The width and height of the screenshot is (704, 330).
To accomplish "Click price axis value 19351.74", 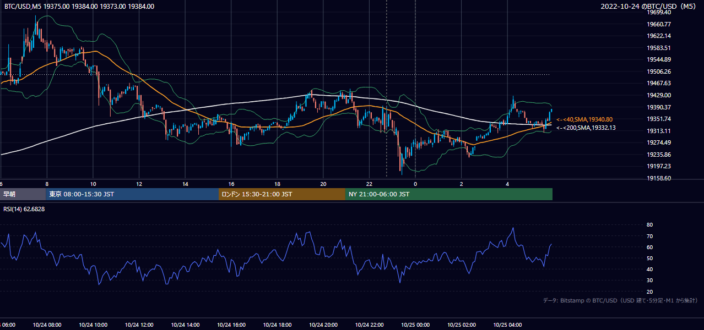I will (x=659, y=119).
